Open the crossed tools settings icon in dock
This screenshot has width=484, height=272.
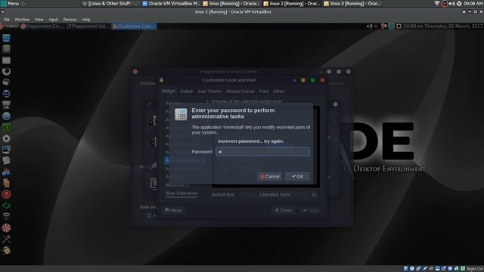tap(6, 239)
